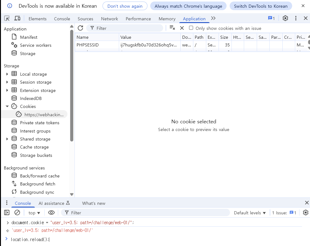Show more DevTools tabs chevron
310x246 pixels.
213,18
